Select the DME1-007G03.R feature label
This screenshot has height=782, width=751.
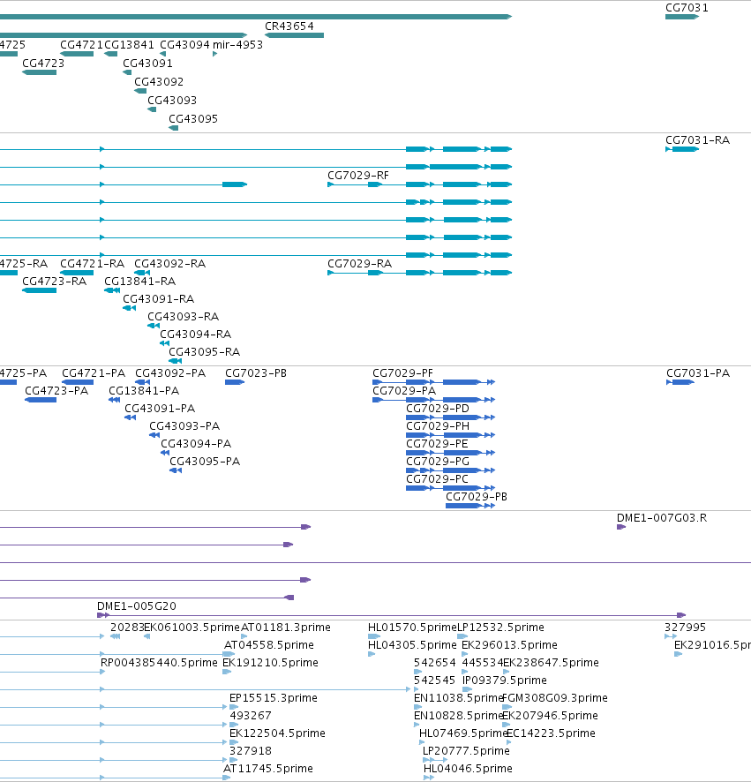(662, 518)
